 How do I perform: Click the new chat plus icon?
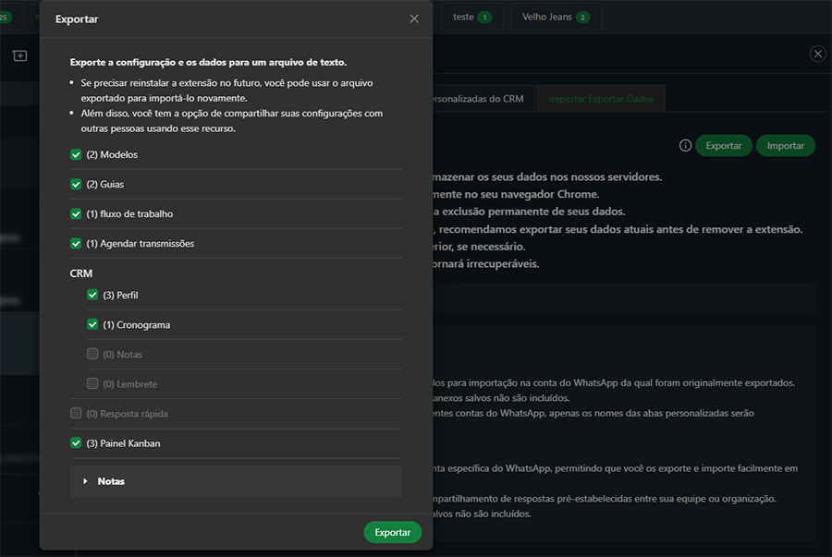(20, 55)
